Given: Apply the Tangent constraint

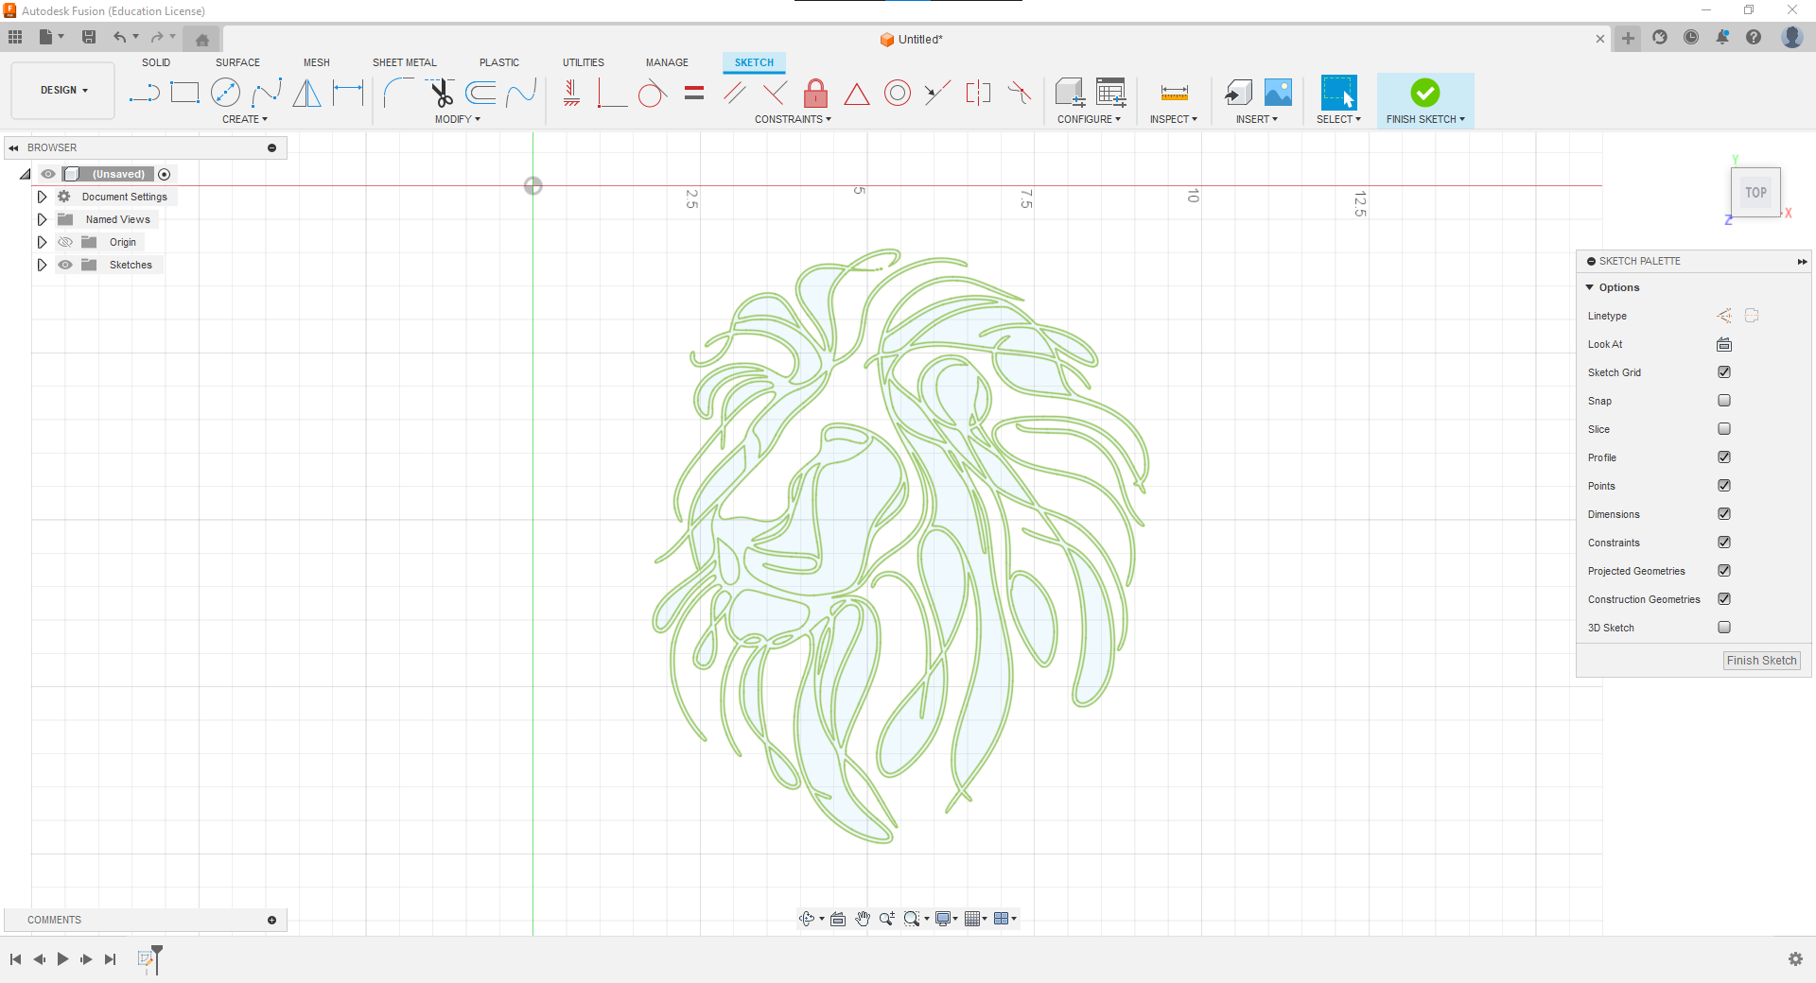Looking at the screenshot, I should (652, 94).
